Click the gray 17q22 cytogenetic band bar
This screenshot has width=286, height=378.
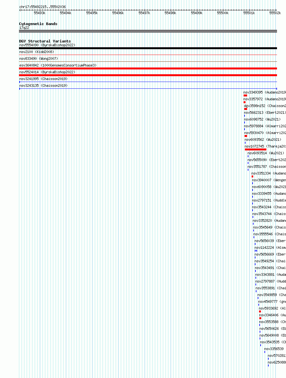(148, 31)
